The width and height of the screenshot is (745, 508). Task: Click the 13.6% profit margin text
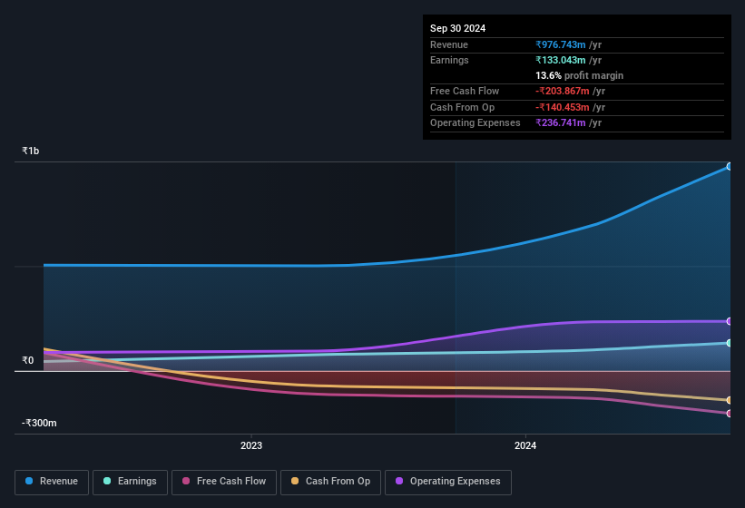pos(579,75)
